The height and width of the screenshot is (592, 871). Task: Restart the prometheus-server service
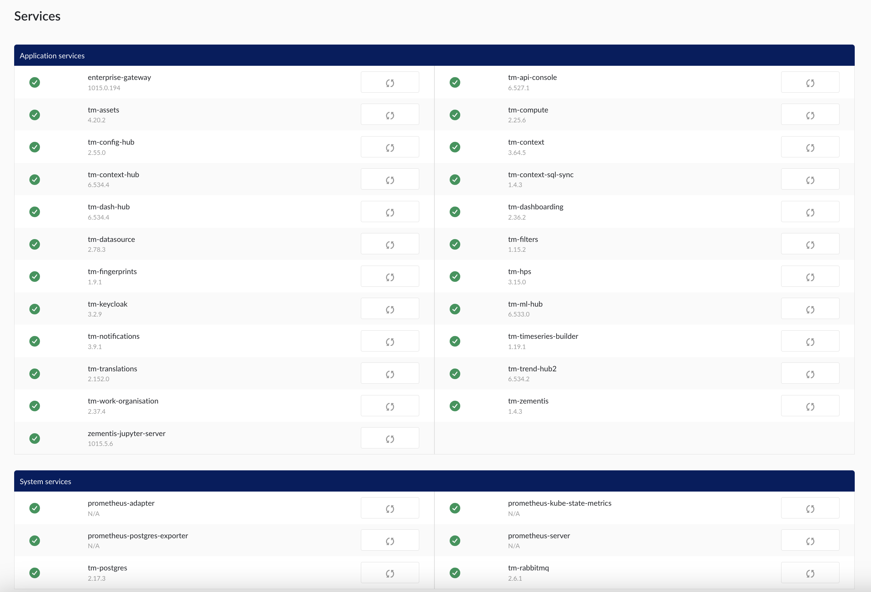810,540
